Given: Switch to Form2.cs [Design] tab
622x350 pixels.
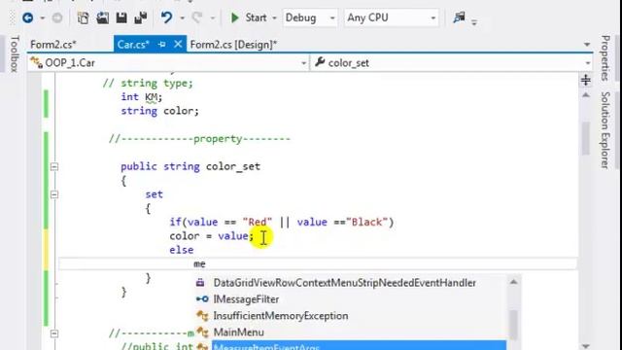Looking at the screenshot, I should [233, 45].
